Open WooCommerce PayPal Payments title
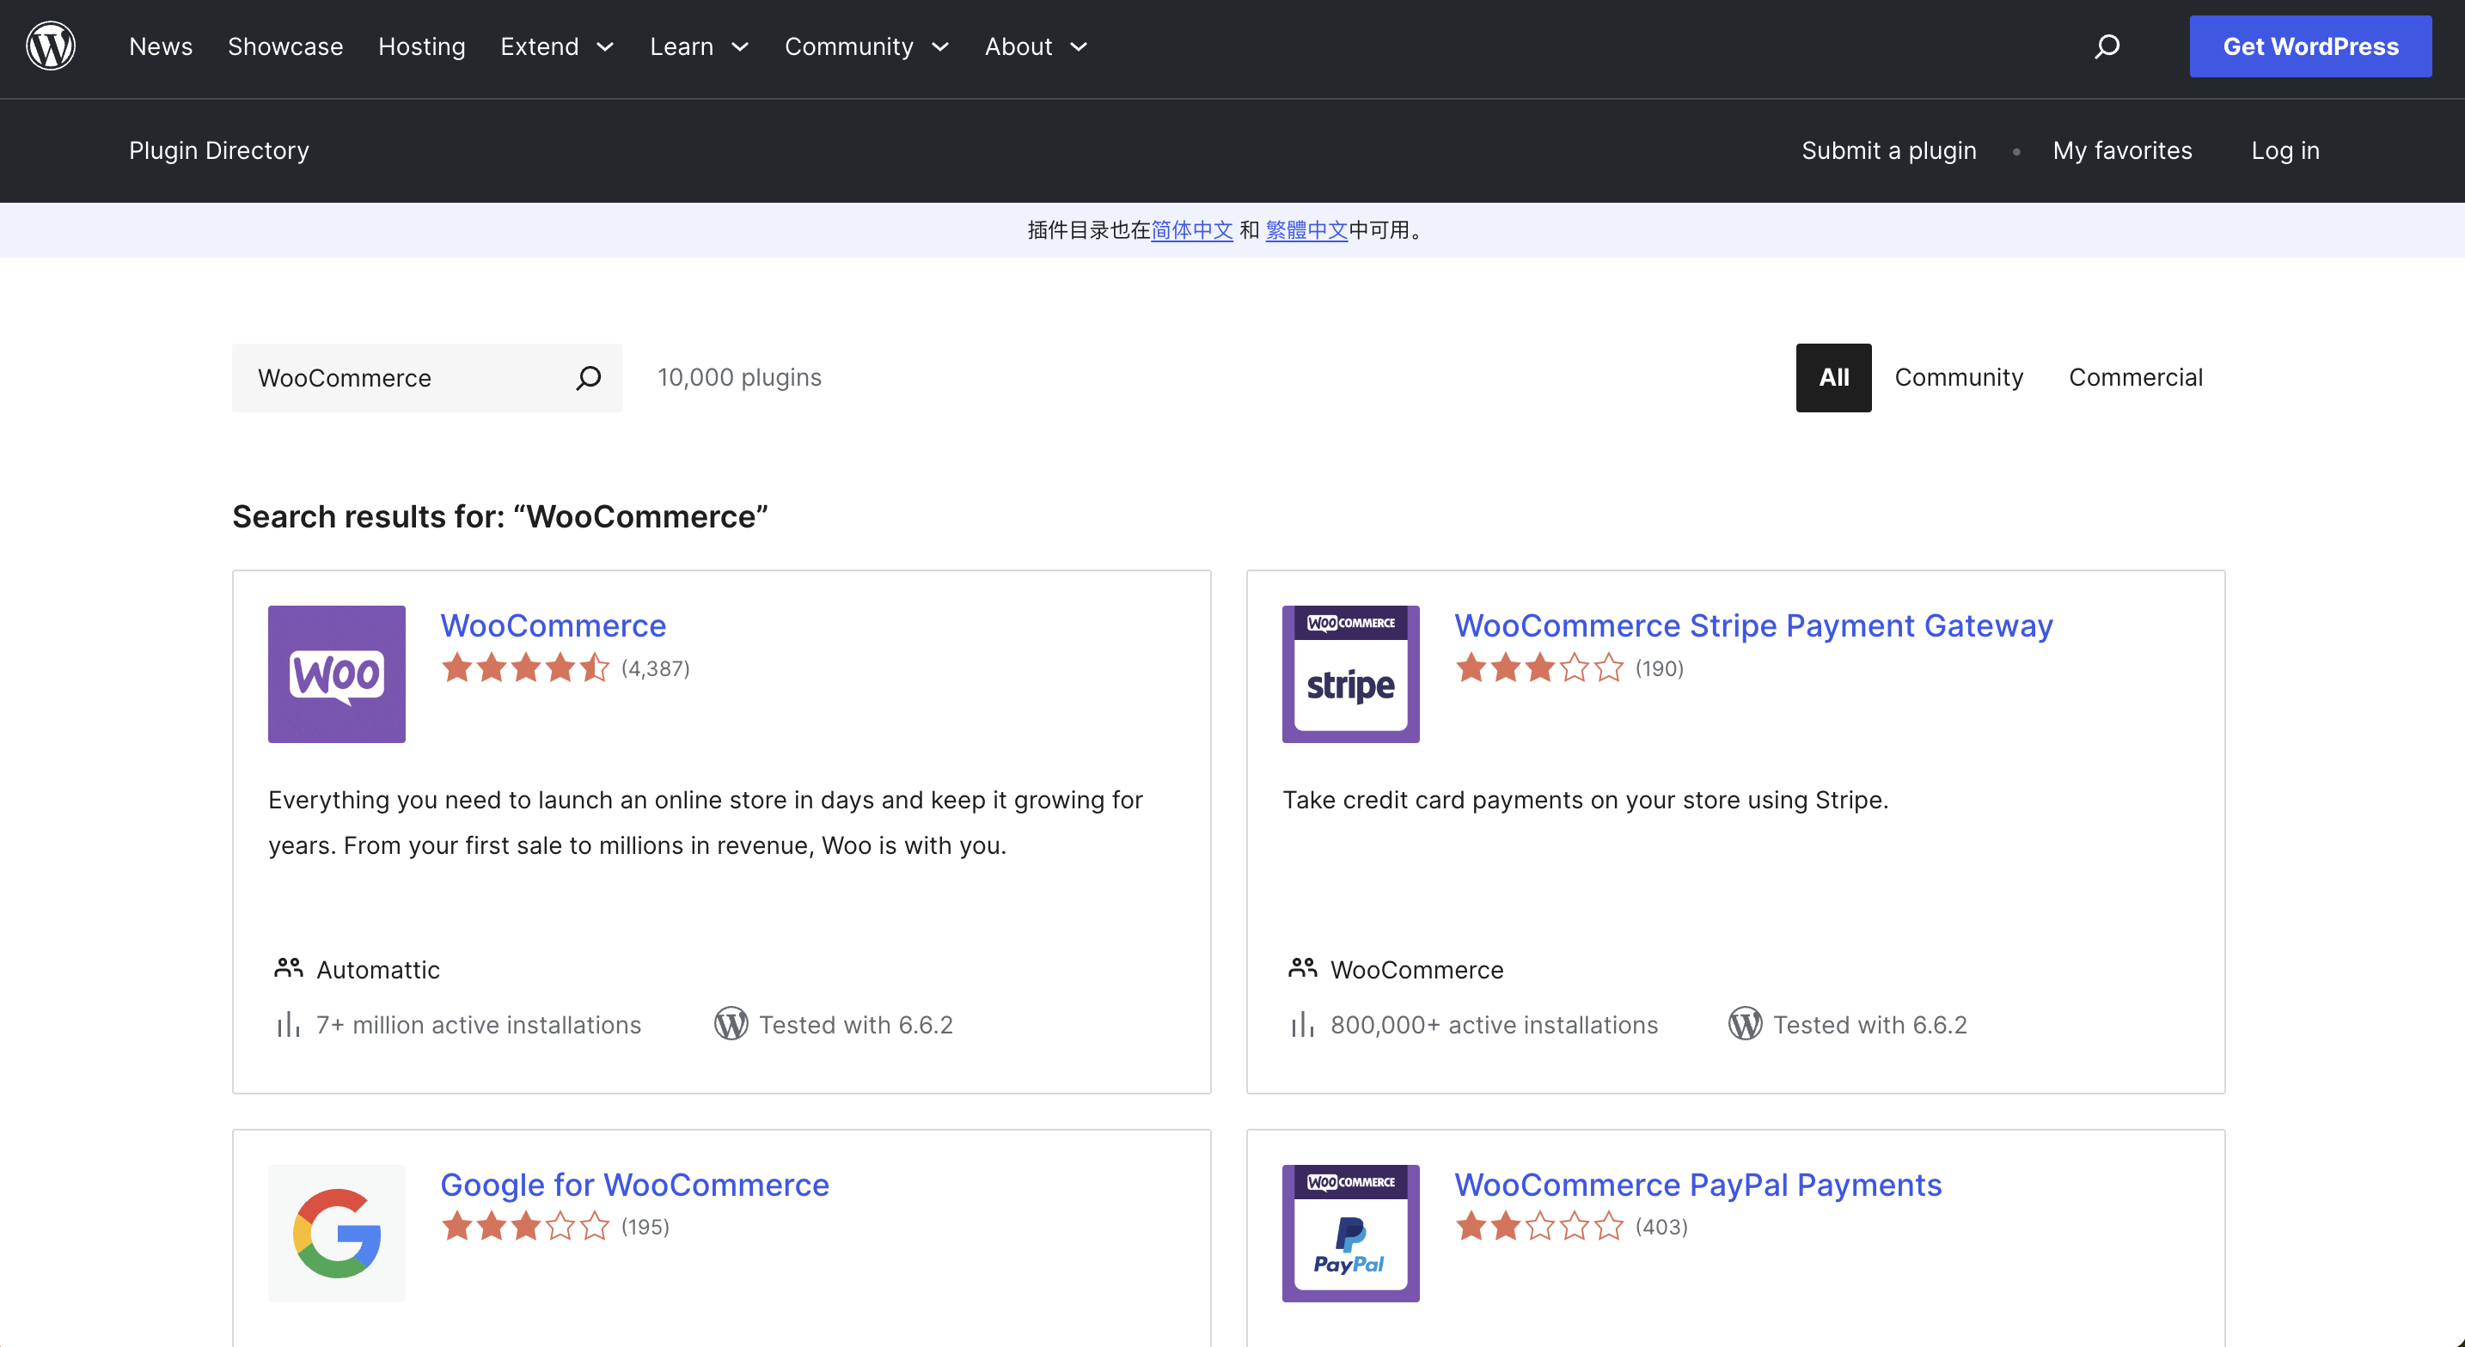Screen dimensions: 2465x1347 (x=1697, y=1185)
